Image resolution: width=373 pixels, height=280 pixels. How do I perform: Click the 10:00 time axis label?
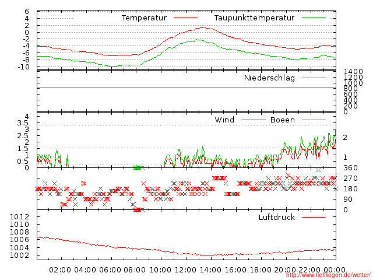click(x=160, y=270)
